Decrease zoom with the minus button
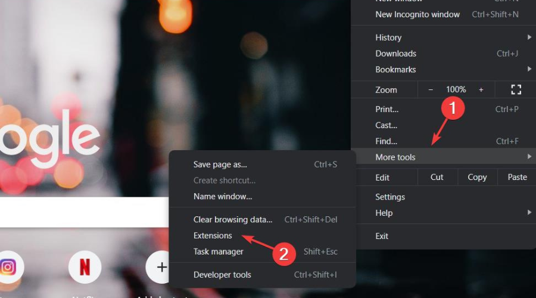 [x=431, y=89]
